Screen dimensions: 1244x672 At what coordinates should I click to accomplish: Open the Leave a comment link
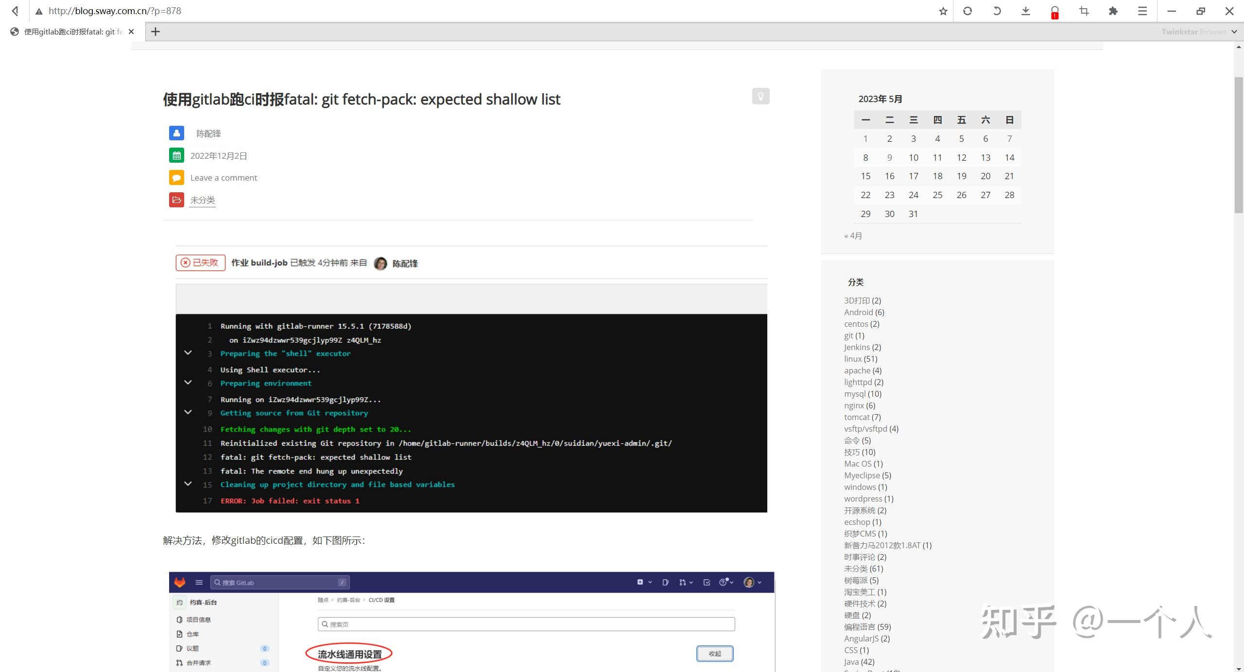[224, 177]
